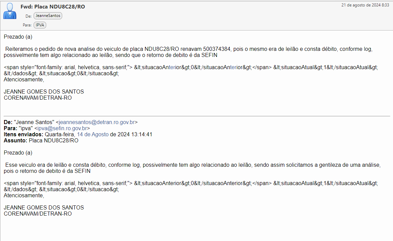393x241 pixels.
Task: Click the '14 de Agosto' date link
Action: pyautogui.click(x=93, y=135)
